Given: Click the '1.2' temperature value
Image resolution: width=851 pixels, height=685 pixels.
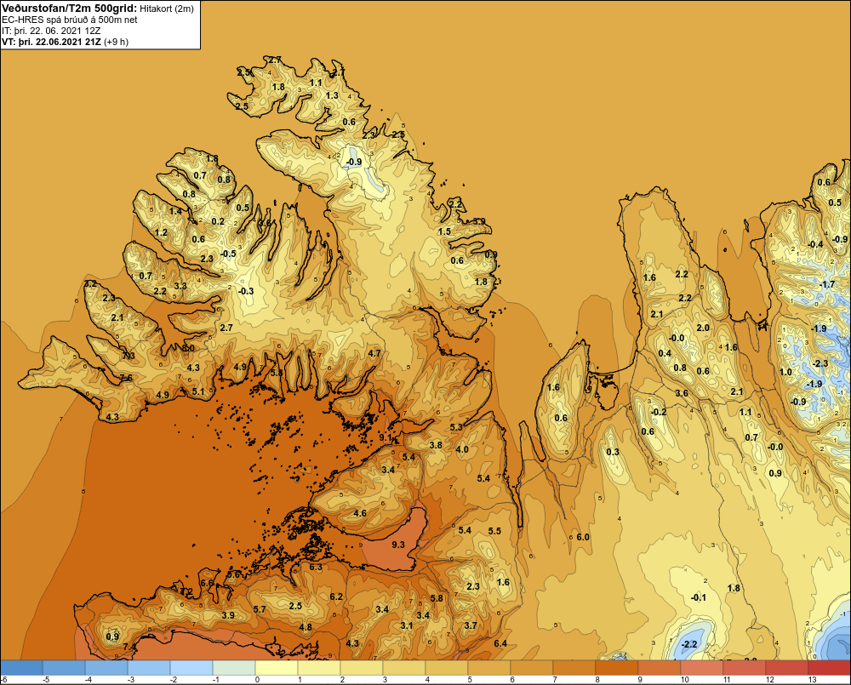Looking at the screenshot, I should tap(161, 232).
